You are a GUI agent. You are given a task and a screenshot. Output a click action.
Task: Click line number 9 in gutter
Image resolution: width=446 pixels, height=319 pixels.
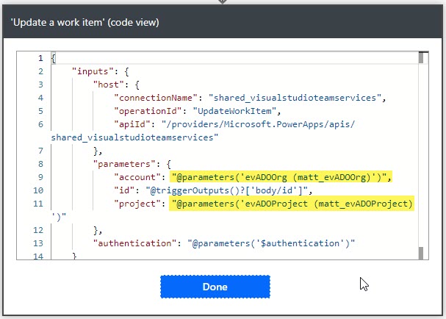(40, 177)
